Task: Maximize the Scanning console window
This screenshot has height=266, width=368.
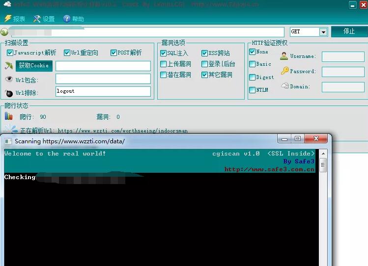Action: pyautogui.click(x=298, y=139)
